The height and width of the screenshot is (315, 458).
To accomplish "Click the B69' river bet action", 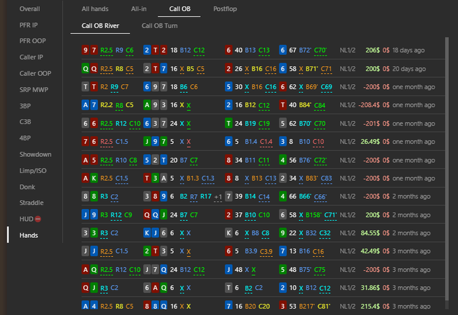I will (312, 87).
